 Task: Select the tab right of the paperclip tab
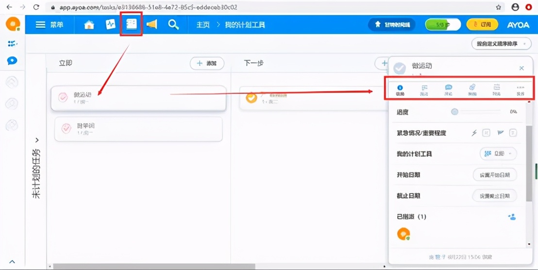coord(496,90)
